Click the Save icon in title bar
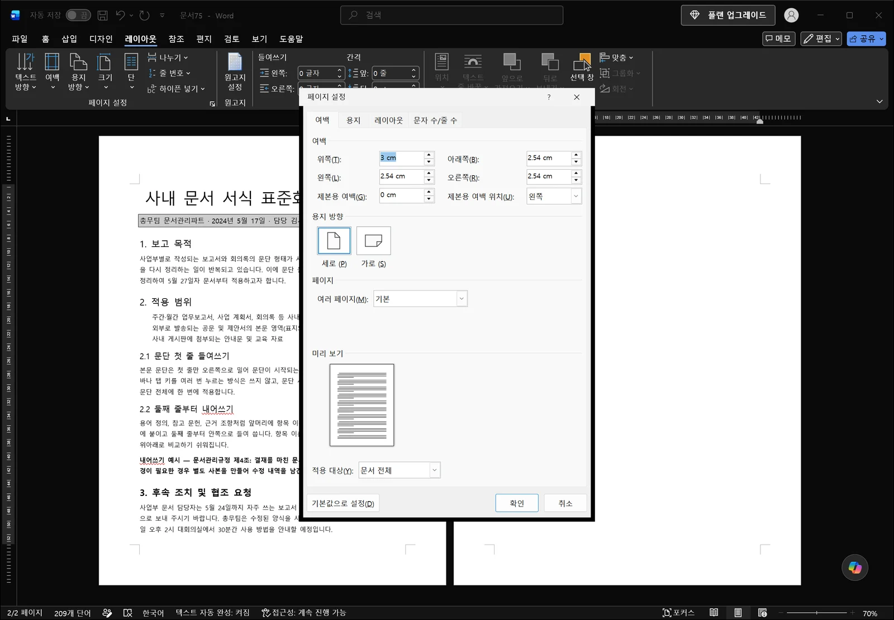 pos(102,16)
